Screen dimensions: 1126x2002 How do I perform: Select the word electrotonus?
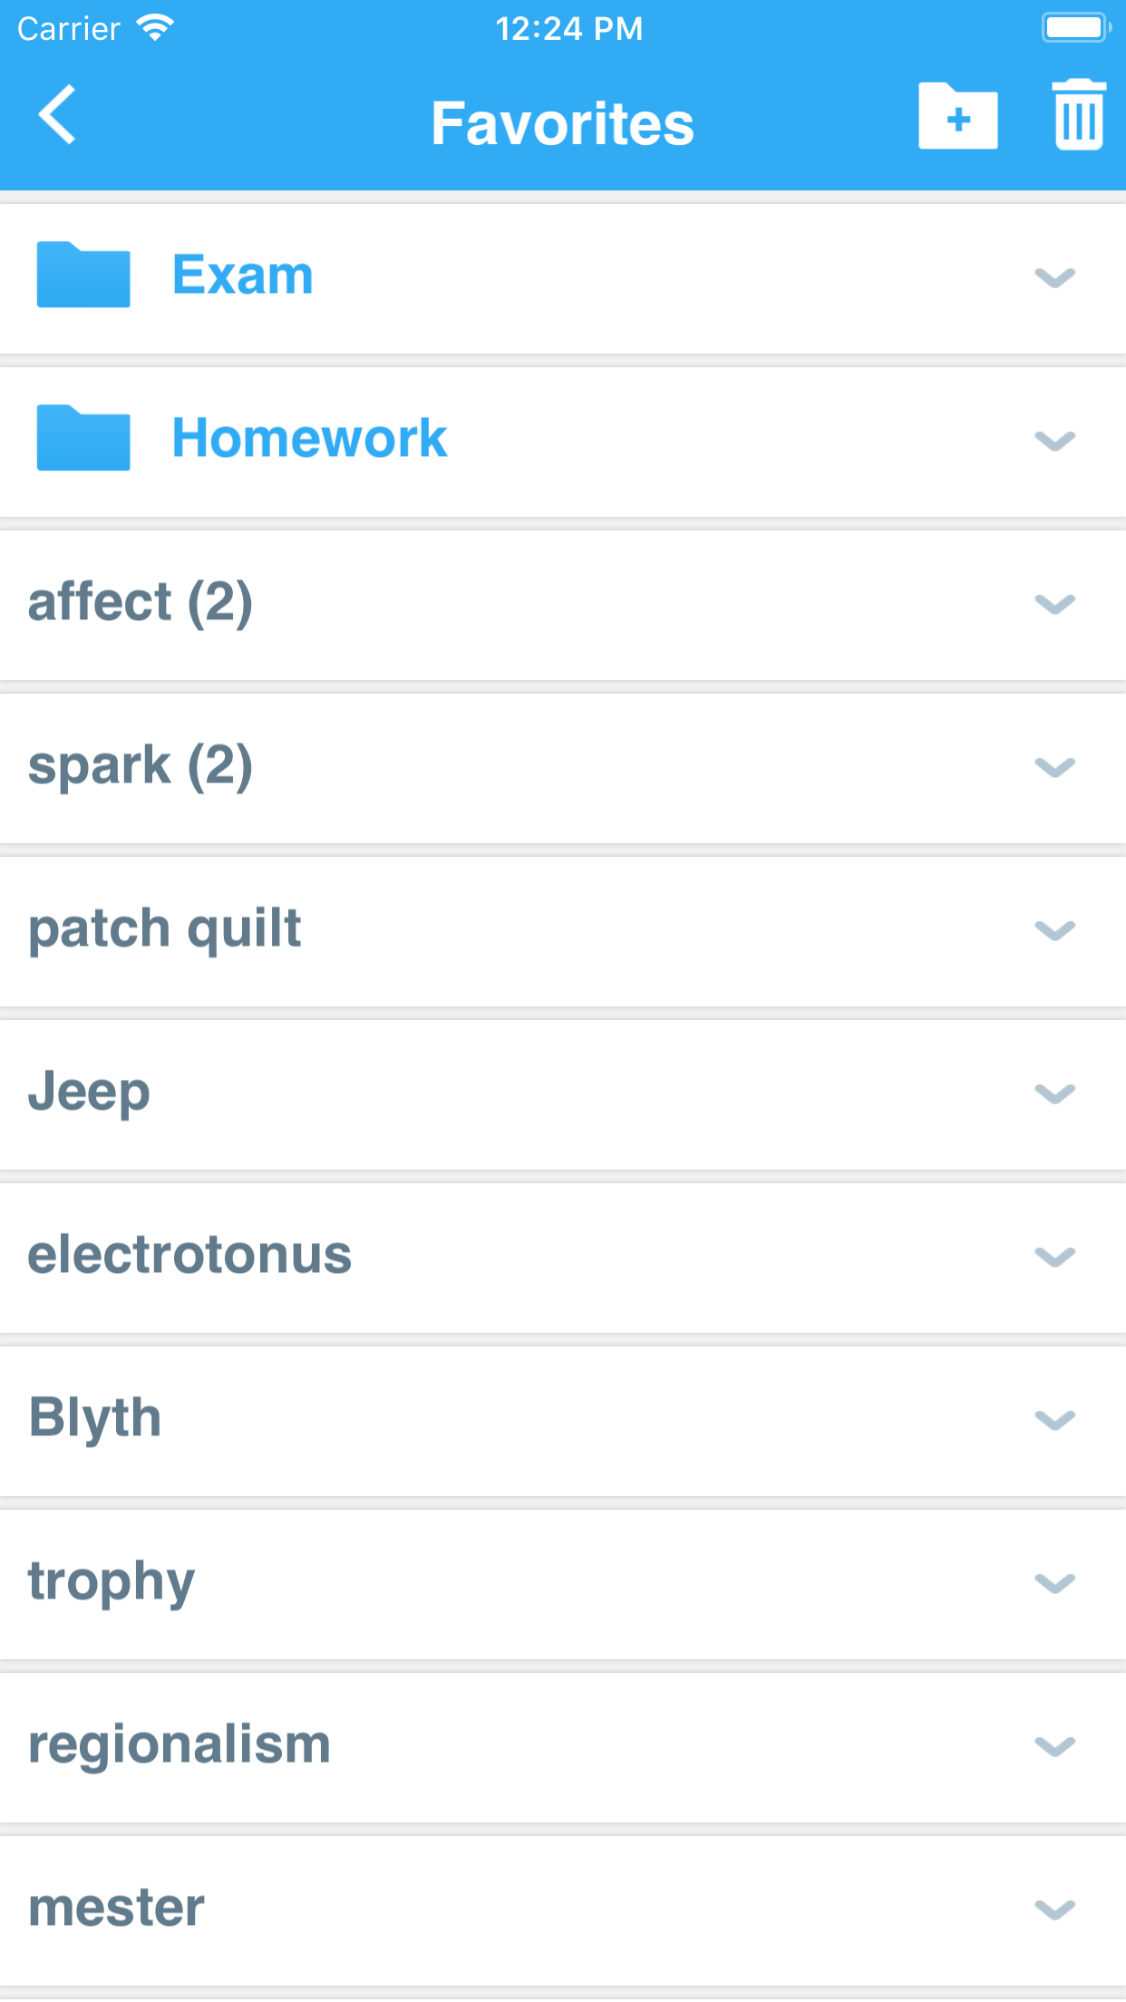[x=189, y=1255]
